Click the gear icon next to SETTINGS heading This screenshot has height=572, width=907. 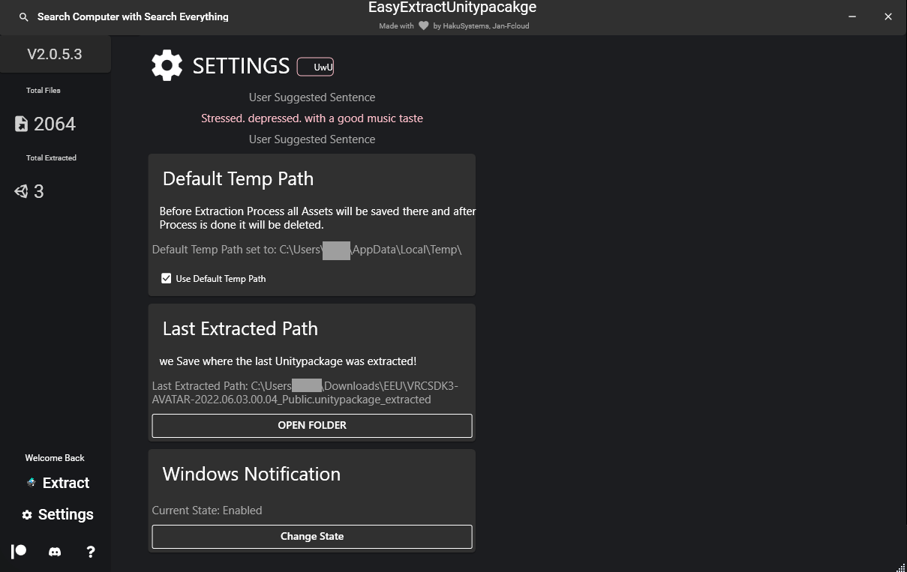[167, 65]
